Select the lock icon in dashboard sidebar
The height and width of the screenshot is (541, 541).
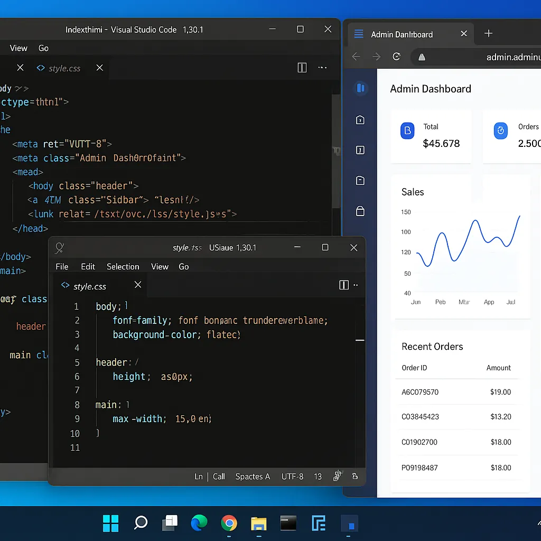360,211
